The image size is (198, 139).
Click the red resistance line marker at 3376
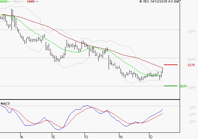pyautogui.click(x=171, y=65)
